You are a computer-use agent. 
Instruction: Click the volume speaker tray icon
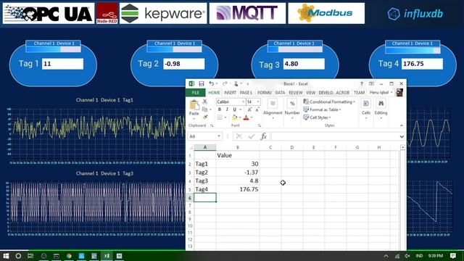point(407,256)
